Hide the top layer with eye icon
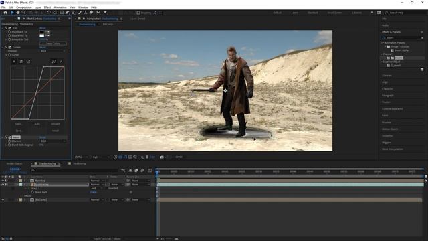 pos(3,181)
